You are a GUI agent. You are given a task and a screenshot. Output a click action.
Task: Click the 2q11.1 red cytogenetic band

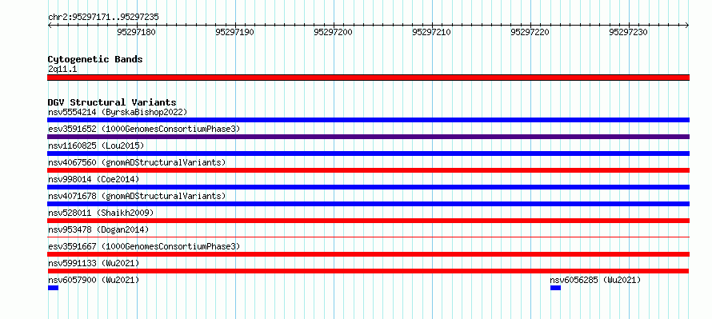pos(368,78)
